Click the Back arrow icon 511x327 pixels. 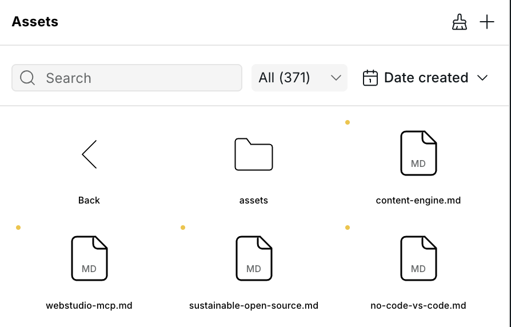pos(89,154)
